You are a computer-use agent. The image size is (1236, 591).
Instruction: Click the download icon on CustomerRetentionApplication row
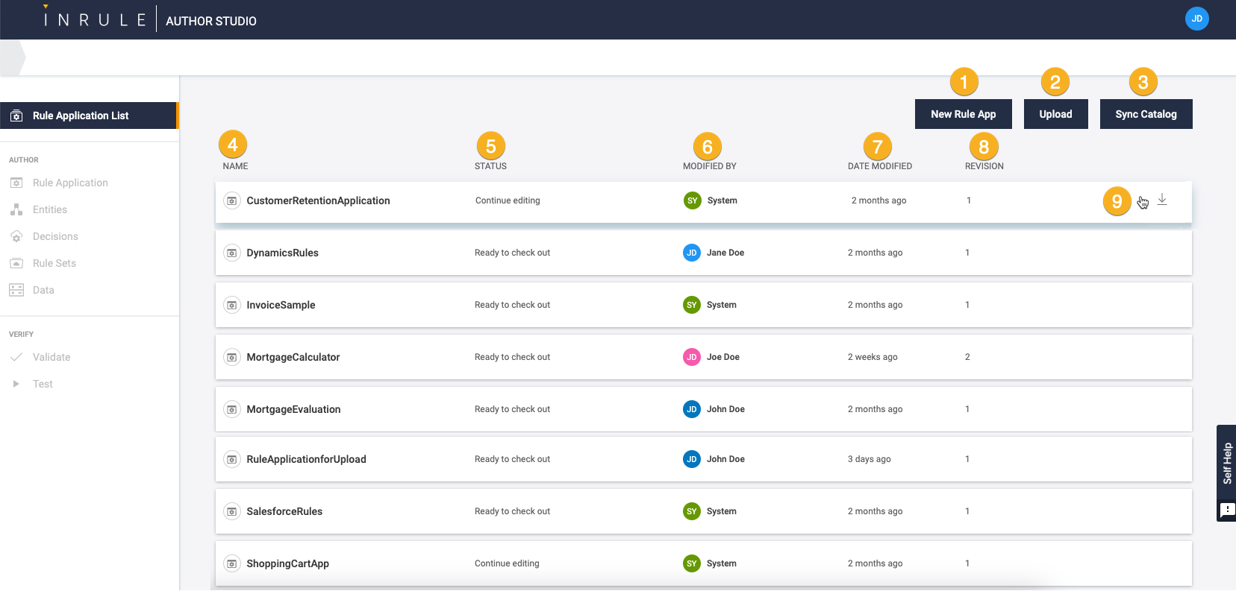[1162, 200]
